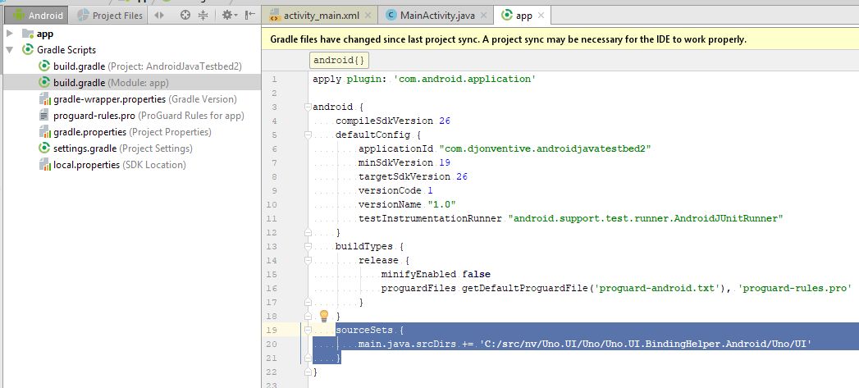Image resolution: width=859 pixels, height=388 pixels.
Task: Click line number 22 in gutter
Action: pyautogui.click(x=272, y=372)
